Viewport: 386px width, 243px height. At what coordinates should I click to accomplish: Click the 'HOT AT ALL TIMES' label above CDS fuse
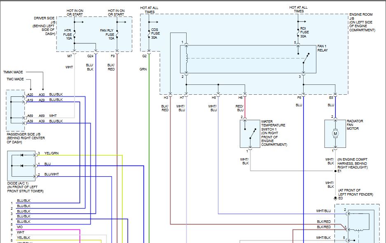(x=149, y=10)
